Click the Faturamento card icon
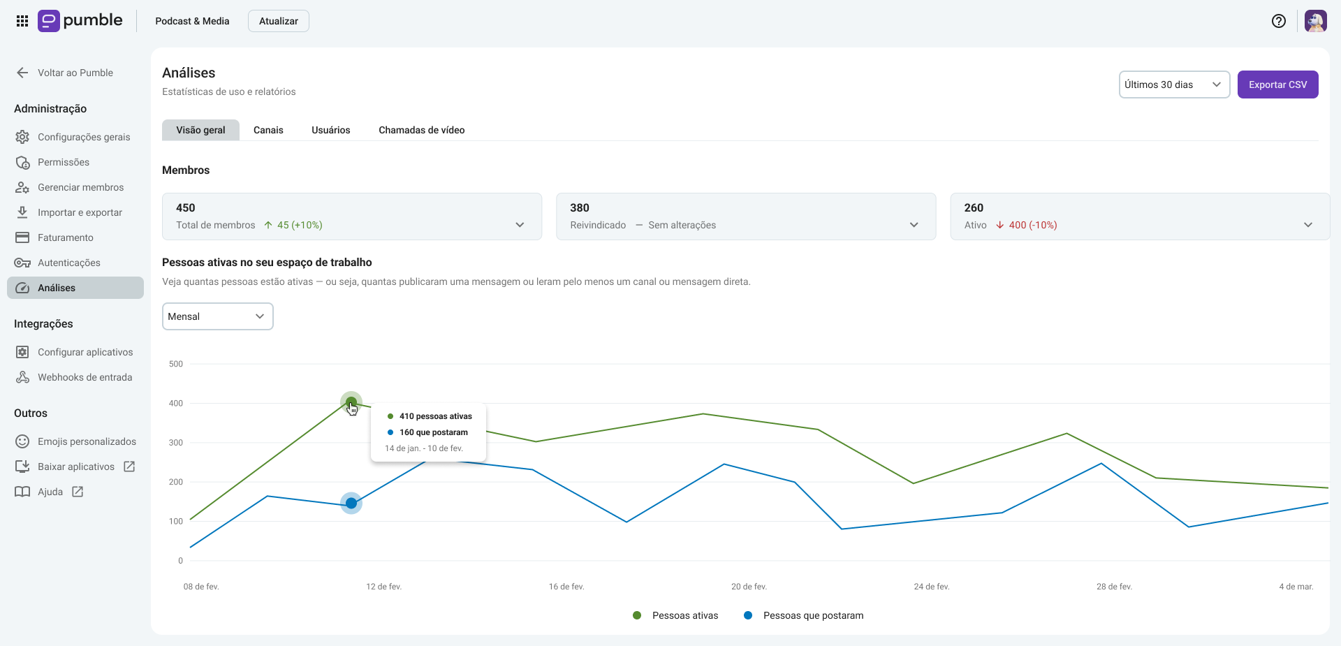The width and height of the screenshot is (1341, 646). [x=22, y=237]
